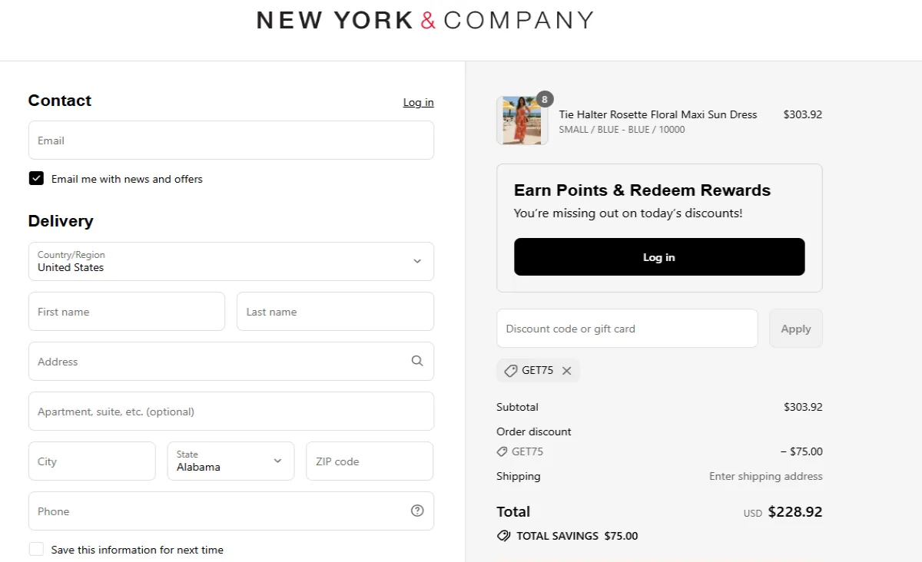
Task: Click the Subtotal label
Action: click(517, 407)
